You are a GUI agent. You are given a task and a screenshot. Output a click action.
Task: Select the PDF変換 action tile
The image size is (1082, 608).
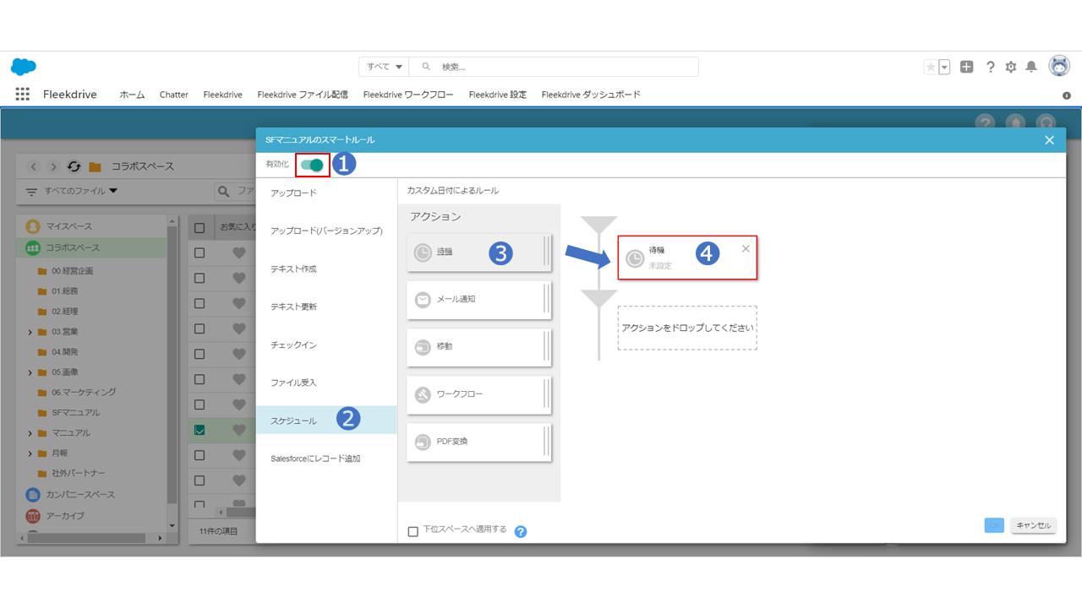click(x=478, y=442)
